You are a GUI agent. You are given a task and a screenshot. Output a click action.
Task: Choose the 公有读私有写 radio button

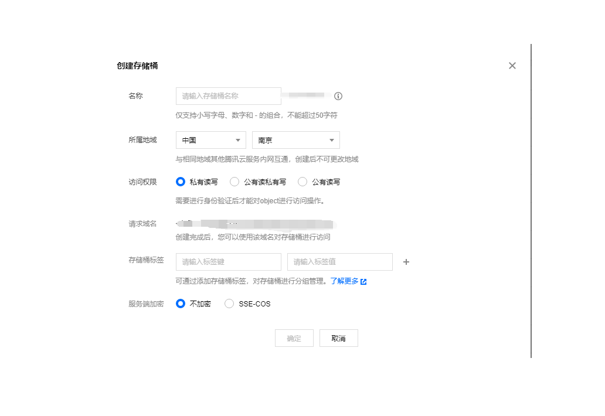(234, 182)
